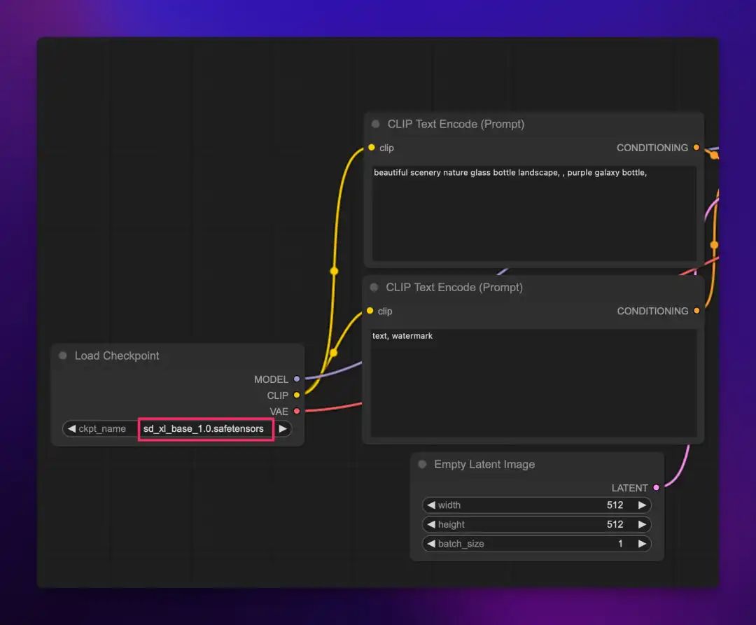Image resolution: width=756 pixels, height=625 pixels.
Task: Select previous checkpoint with ckpt_name left arrow
Action: (72, 428)
